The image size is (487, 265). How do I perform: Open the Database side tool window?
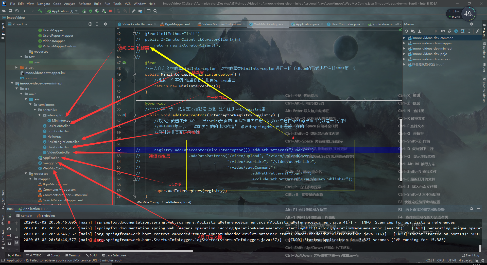point(484,50)
